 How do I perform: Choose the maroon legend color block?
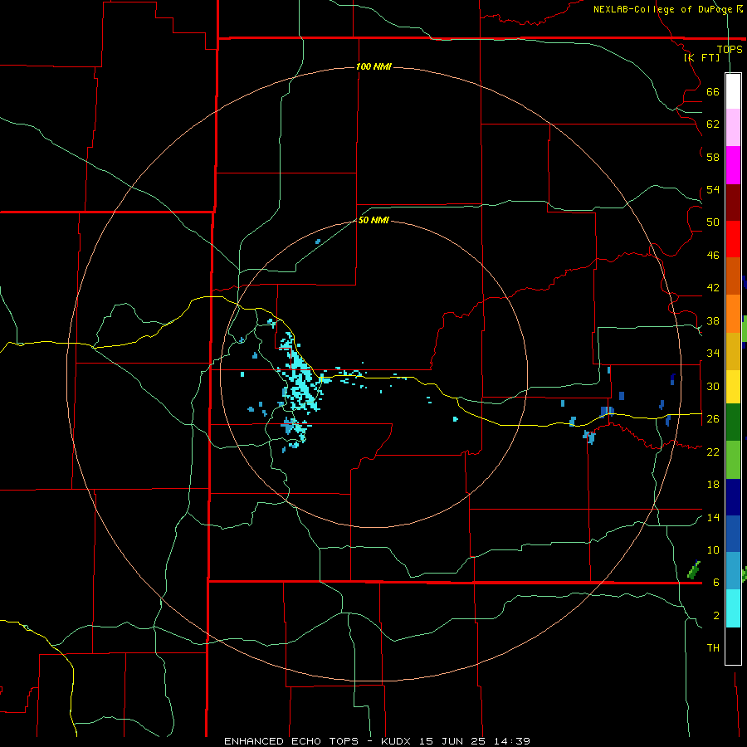point(733,203)
